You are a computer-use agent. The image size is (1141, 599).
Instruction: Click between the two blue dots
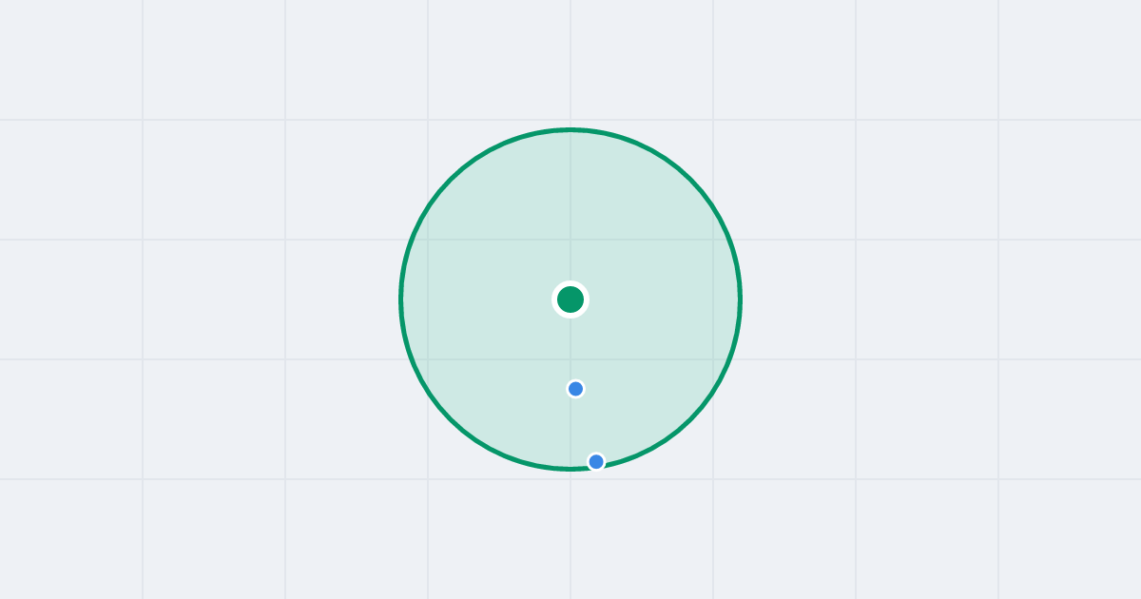tap(586, 425)
